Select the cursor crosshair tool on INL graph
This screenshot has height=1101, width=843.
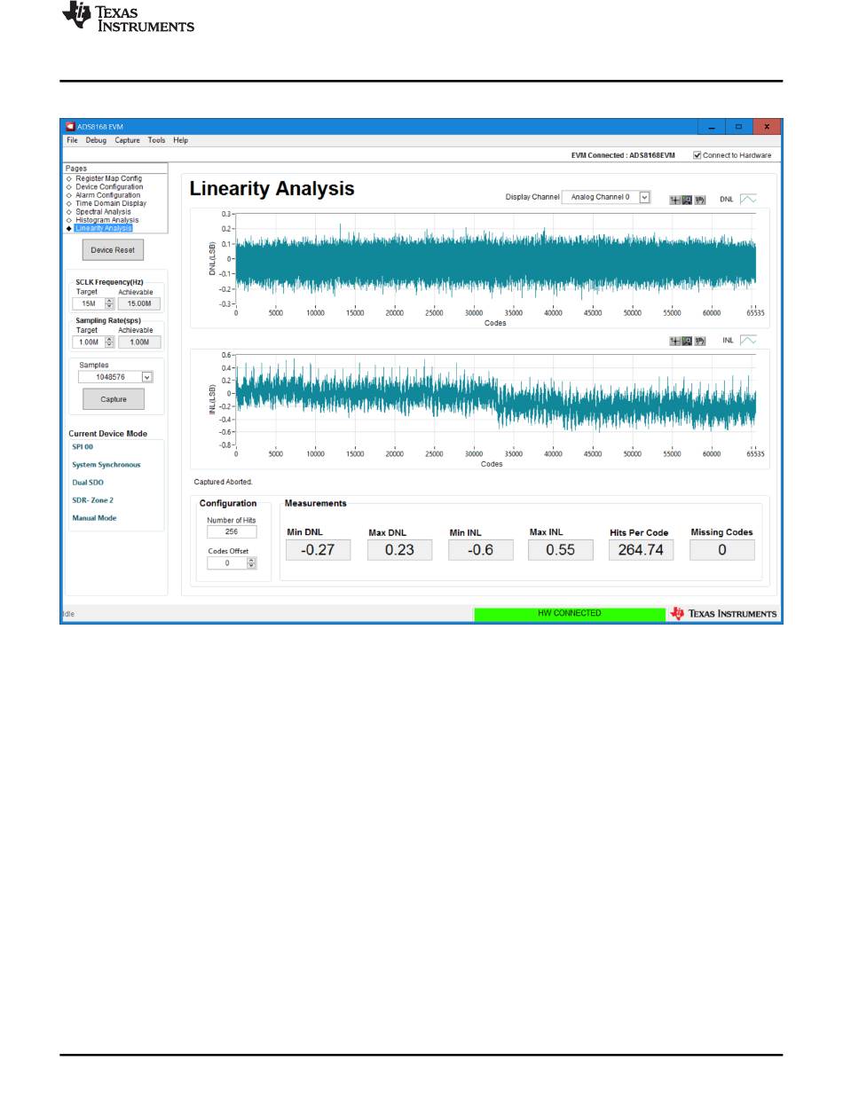[674, 341]
